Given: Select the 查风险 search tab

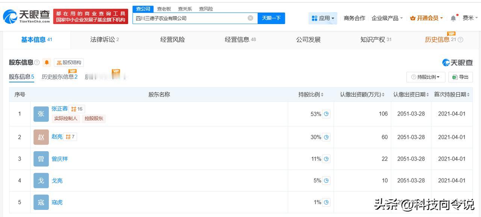Looking at the screenshot, I should pyautogui.click(x=206, y=9).
